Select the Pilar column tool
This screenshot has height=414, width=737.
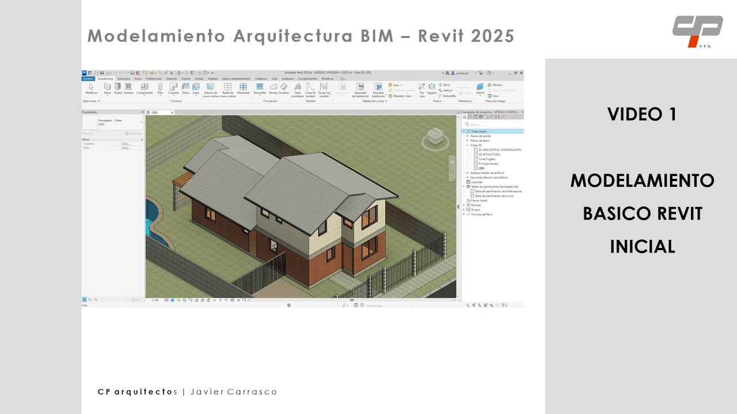(x=160, y=88)
